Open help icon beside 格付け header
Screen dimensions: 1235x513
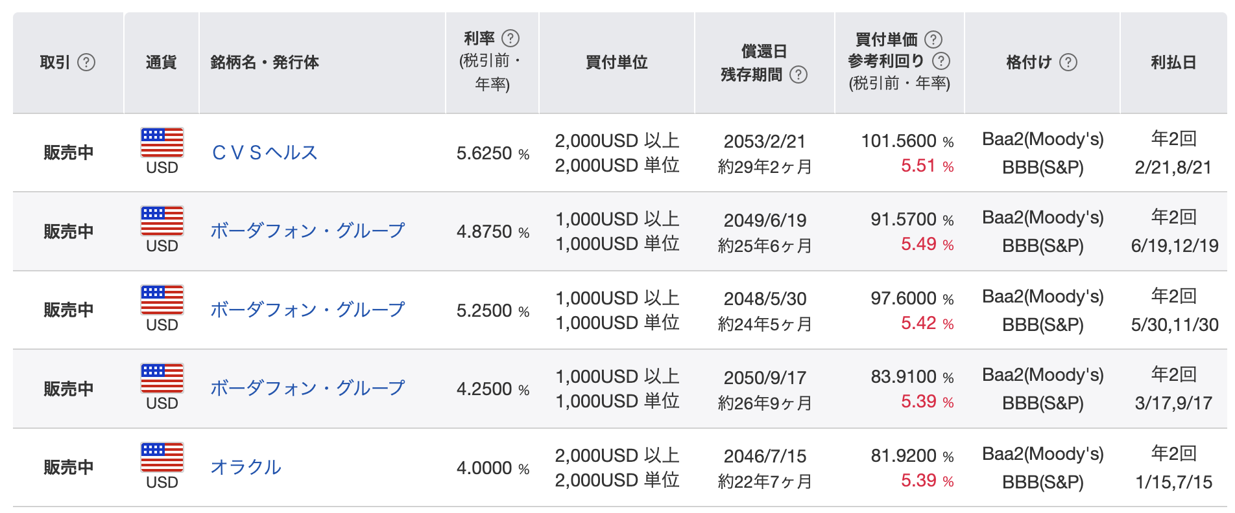[x=1068, y=62]
